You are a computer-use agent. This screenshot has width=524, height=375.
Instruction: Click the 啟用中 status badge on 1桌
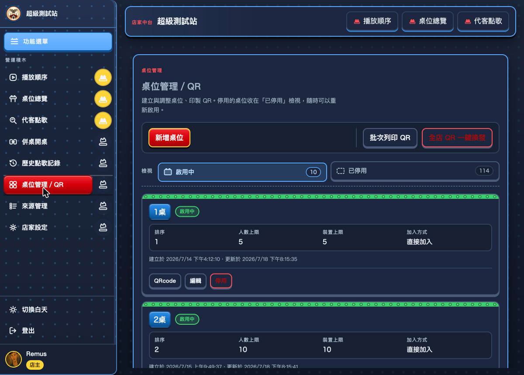(x=187, y=212)
